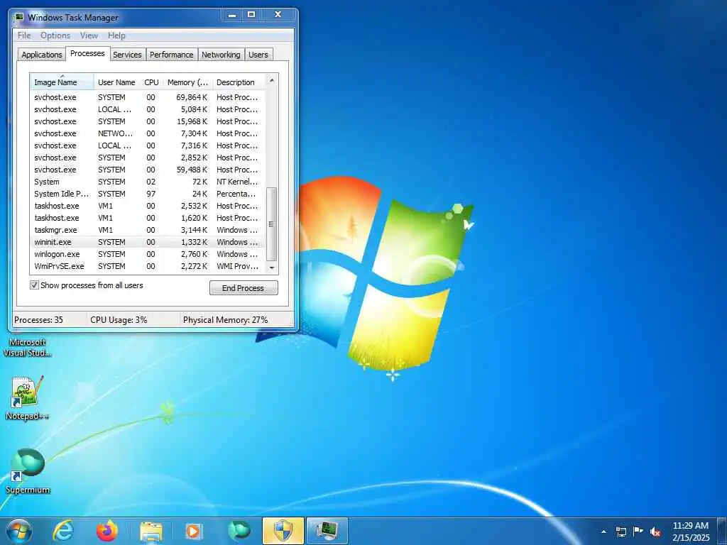This screenshot has height=545, width=727.
Task: Switch to the Networking tab
Action: pos(222,55)
